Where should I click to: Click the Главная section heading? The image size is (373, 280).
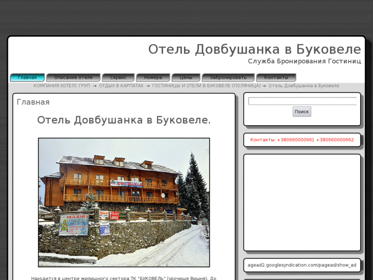(x=33, y=102)
